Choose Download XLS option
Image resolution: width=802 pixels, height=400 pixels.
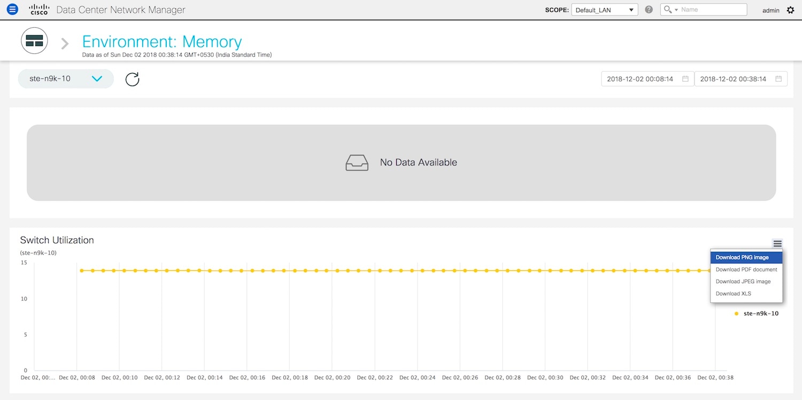[734, 294]
